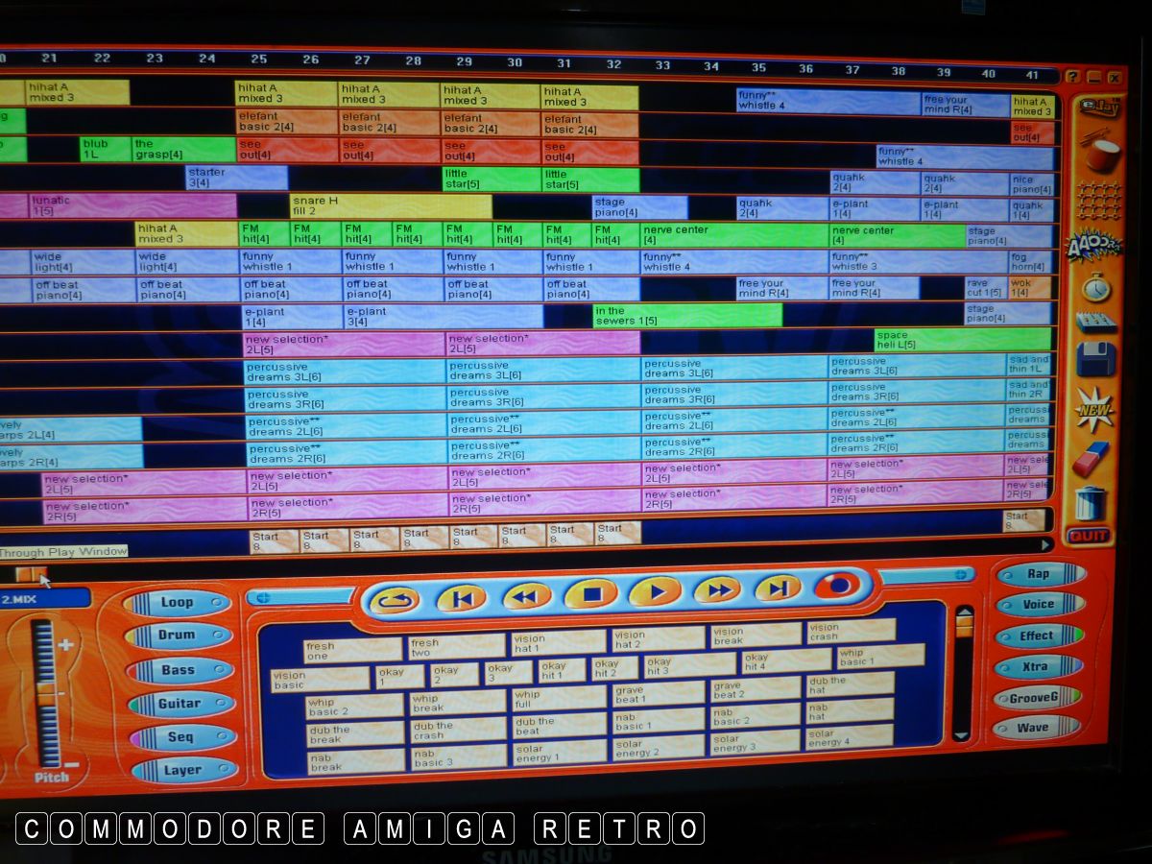
Task: Save the mix with floppy disk icon
Action: [1095, 359]
